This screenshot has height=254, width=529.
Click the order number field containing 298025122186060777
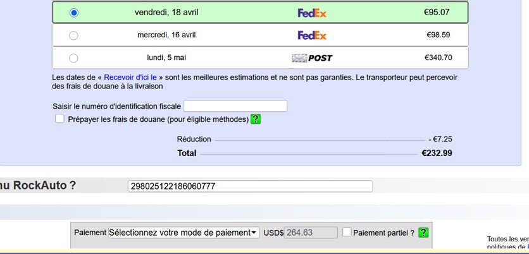pyautogui.click(x=250, y=186)
